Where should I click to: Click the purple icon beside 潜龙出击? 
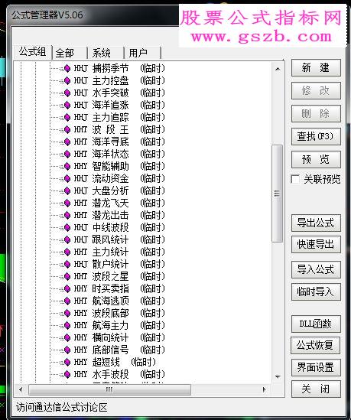tap(67, 216)
